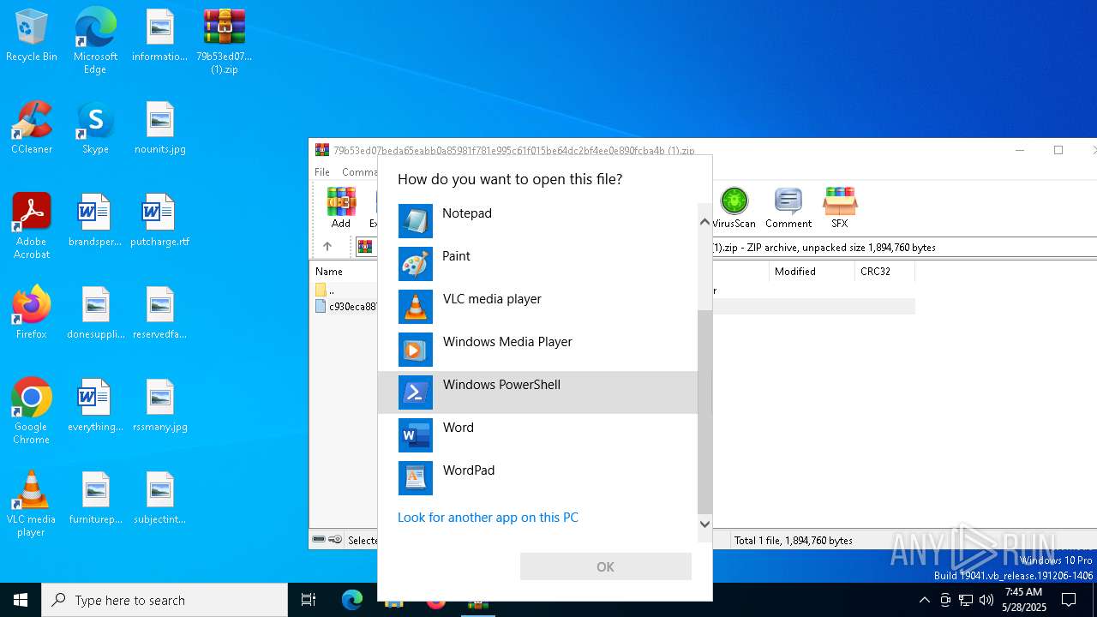Open the Recycle Bin desktop icon
Image resolution: width=1097 pixels, height=617 pixels.
pos(32,37)
